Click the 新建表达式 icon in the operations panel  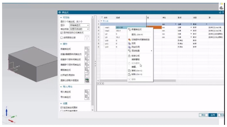(87, 49)
